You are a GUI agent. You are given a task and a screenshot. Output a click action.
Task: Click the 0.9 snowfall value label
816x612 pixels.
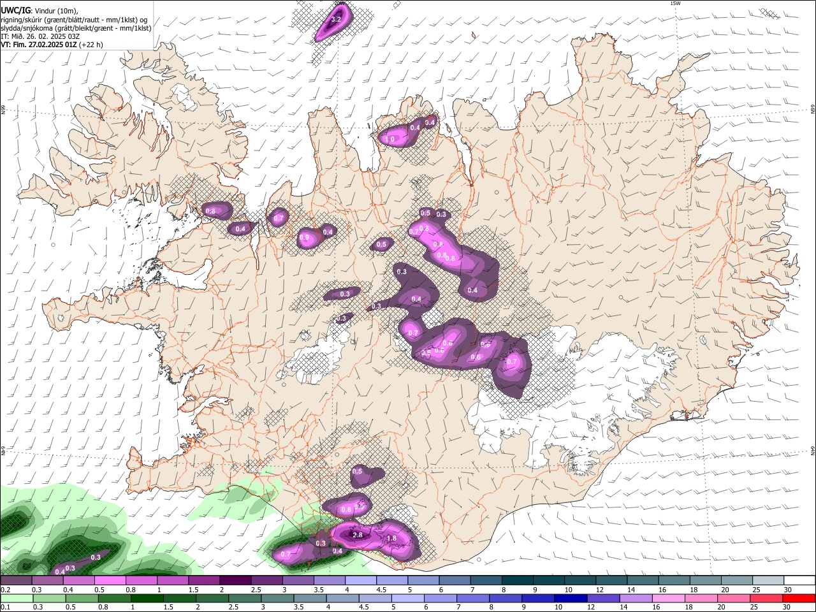[304, 237]
